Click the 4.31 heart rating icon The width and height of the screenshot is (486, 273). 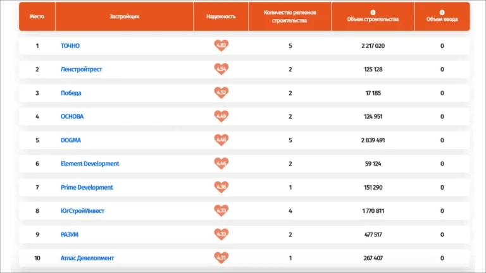tap(221, 258)
